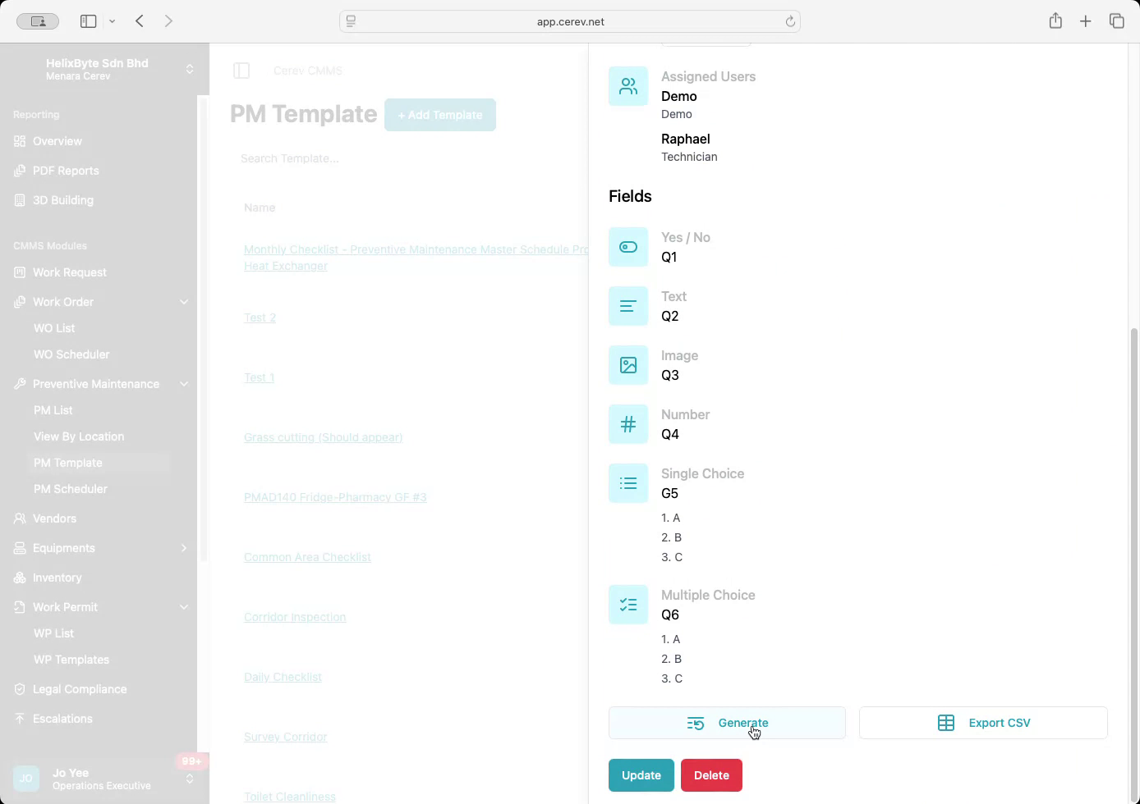The width and height of the screenshot is (1140, 804).
Task: Expand the Equipments section chevron
Action: coord(184,548)
